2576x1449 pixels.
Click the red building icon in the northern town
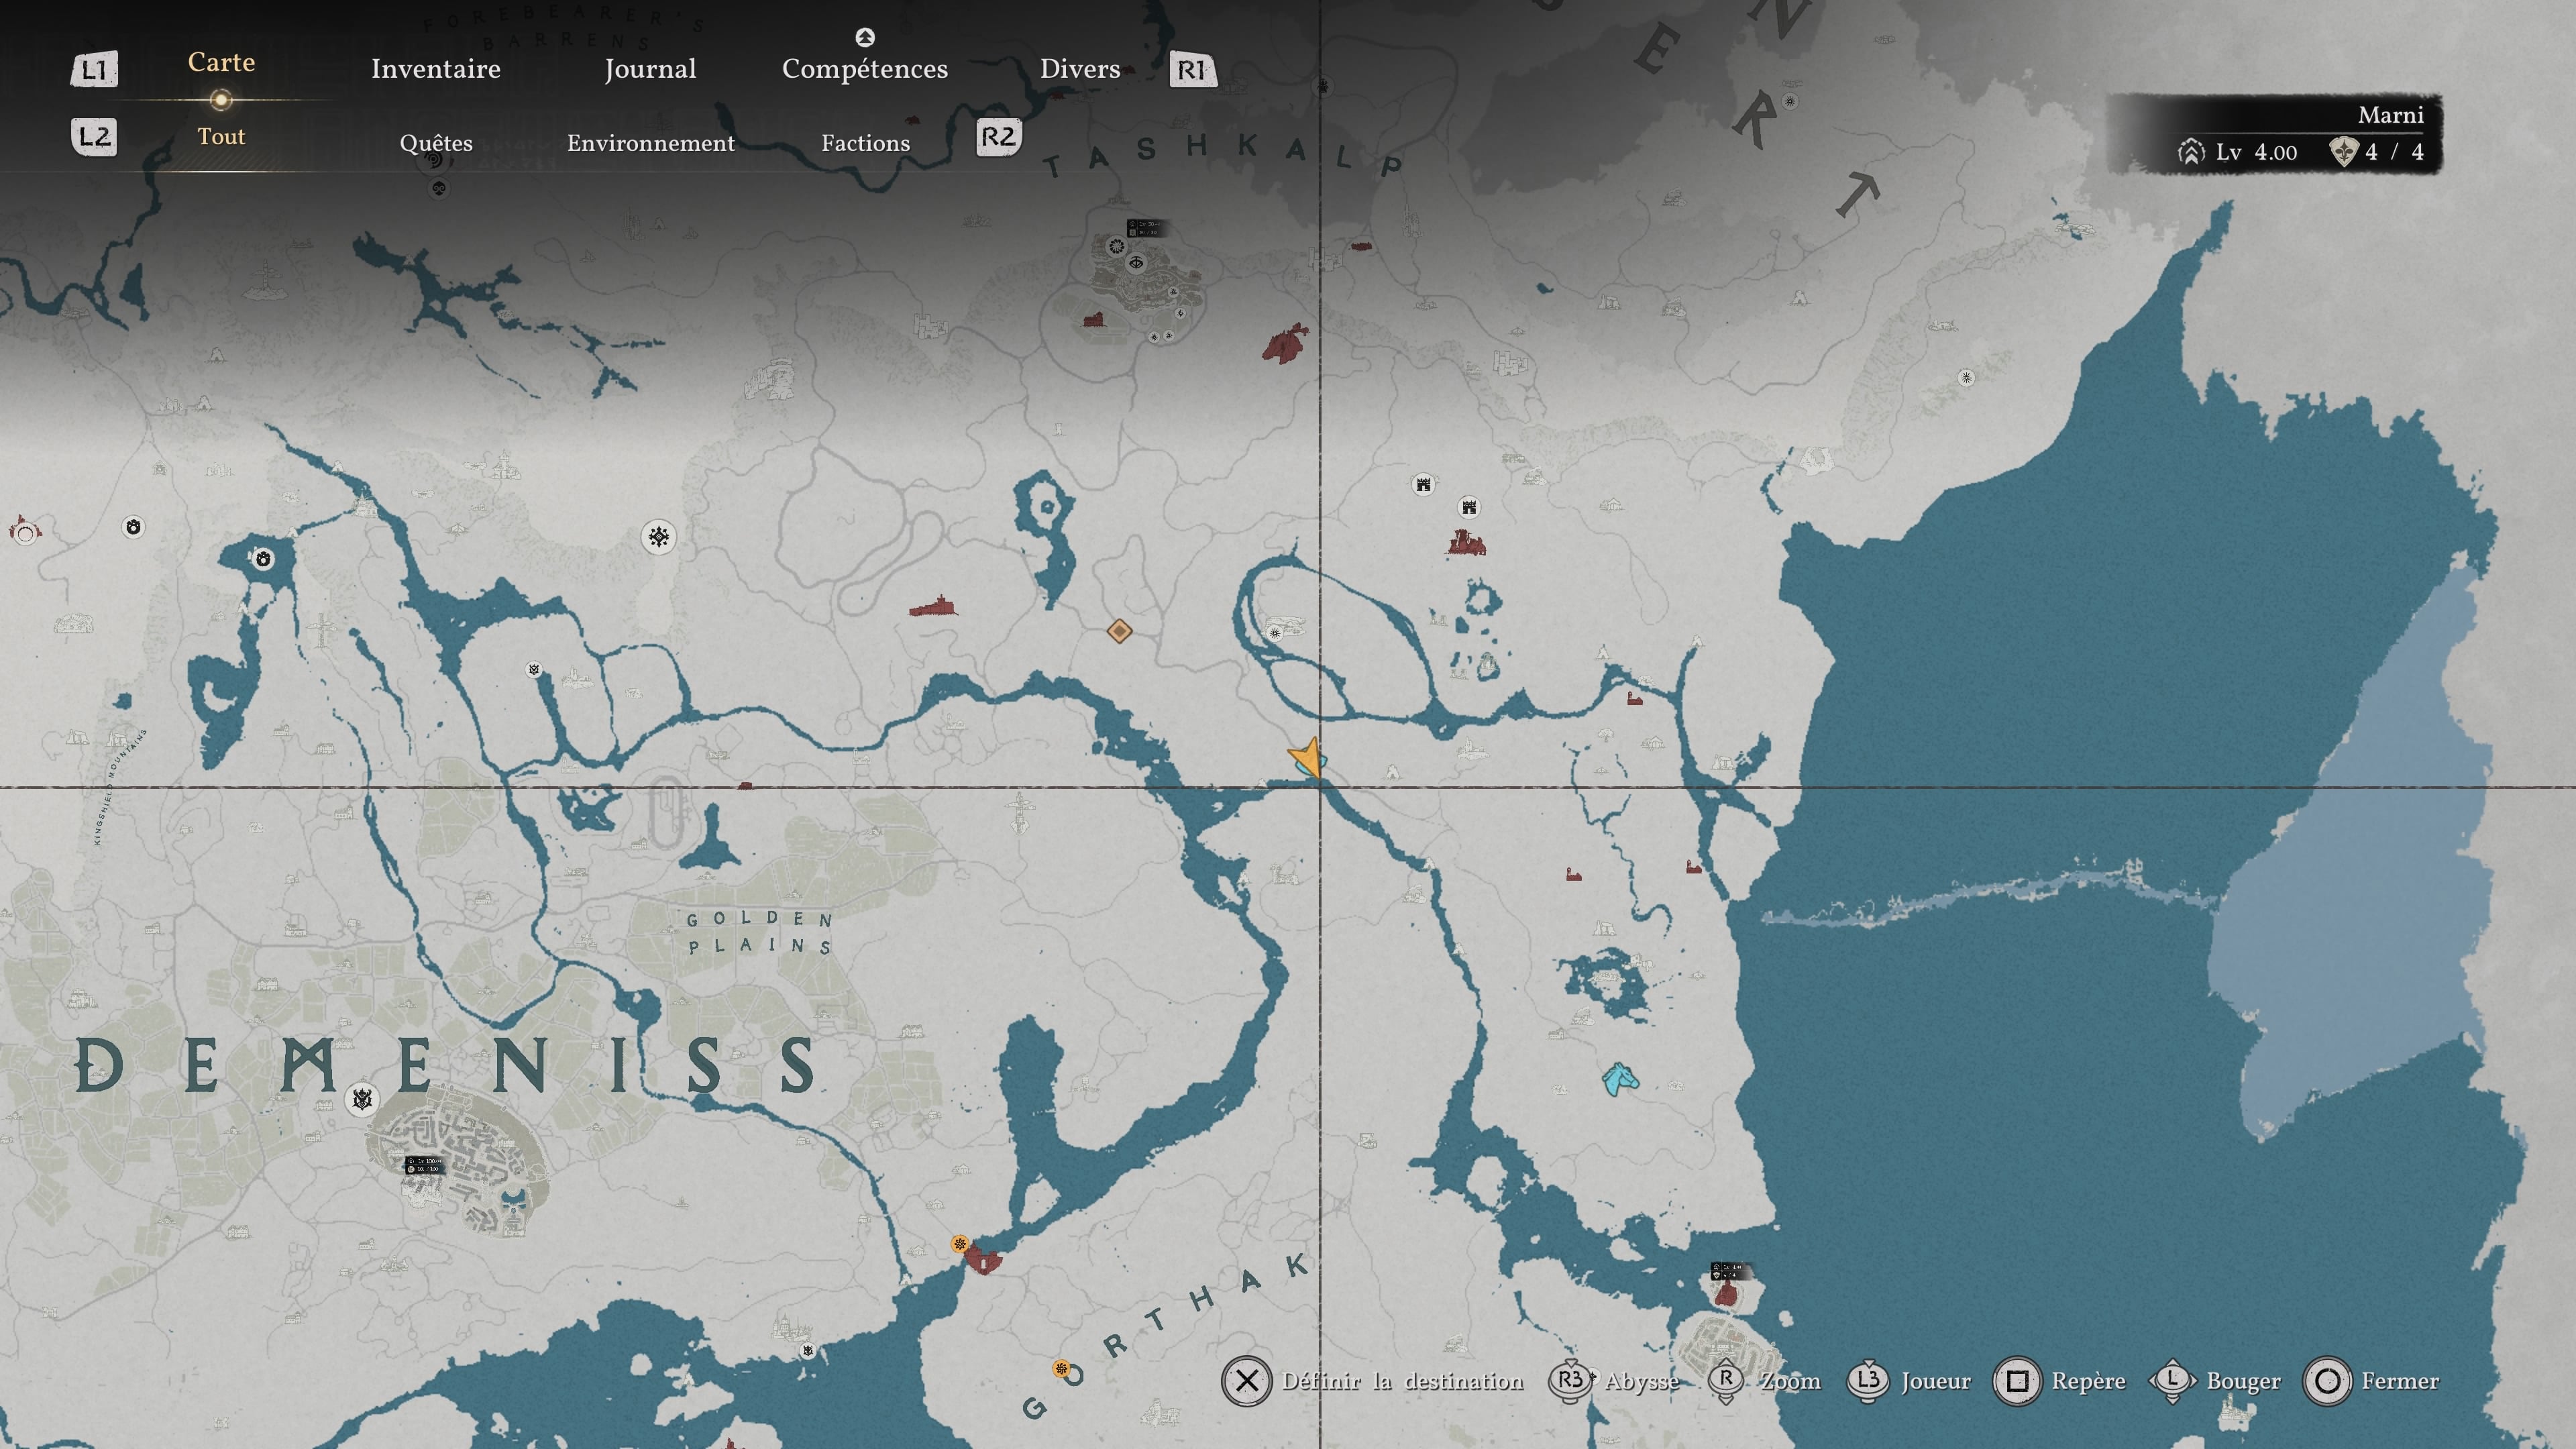point(1093,320)
